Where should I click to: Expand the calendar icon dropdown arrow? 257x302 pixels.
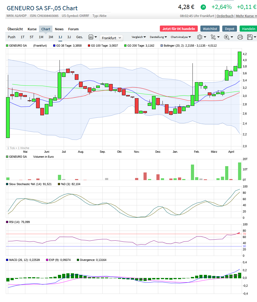(96, 37)
